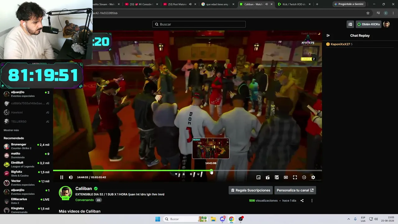398x224 pixels.
Task: Open the taskbar volume control
Action: [x=376, y=219]
